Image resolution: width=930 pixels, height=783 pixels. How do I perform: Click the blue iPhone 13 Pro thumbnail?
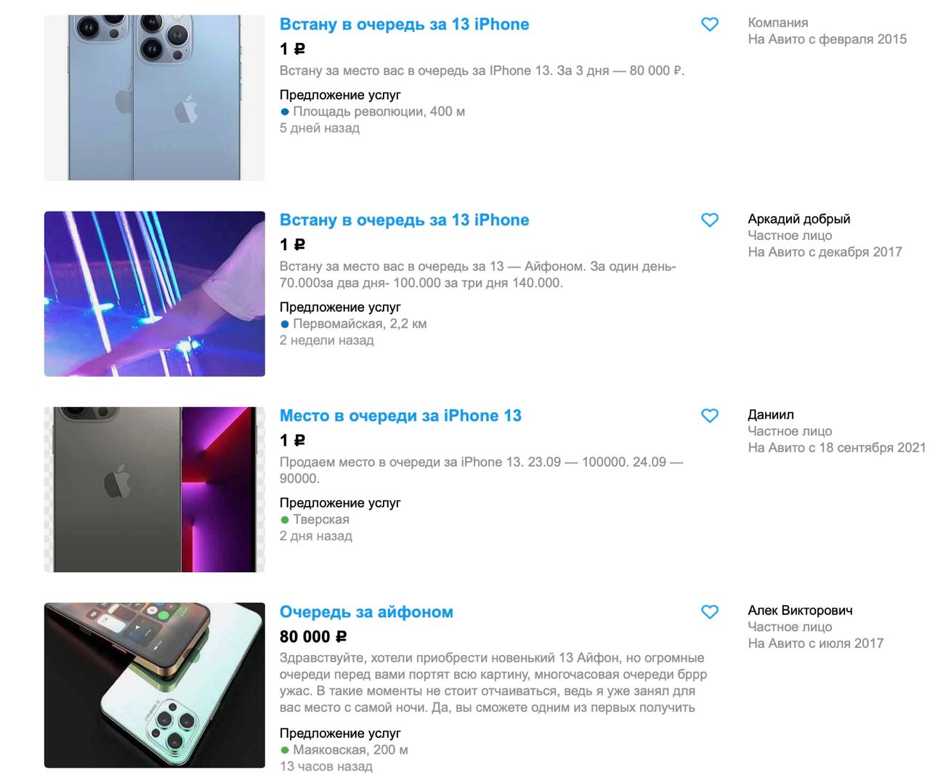[x=155, y=97]
